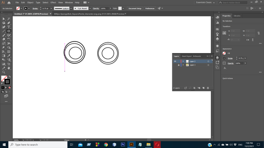
Task: Open stroke weight dropdown in control bar
Action: coord(51,8)
